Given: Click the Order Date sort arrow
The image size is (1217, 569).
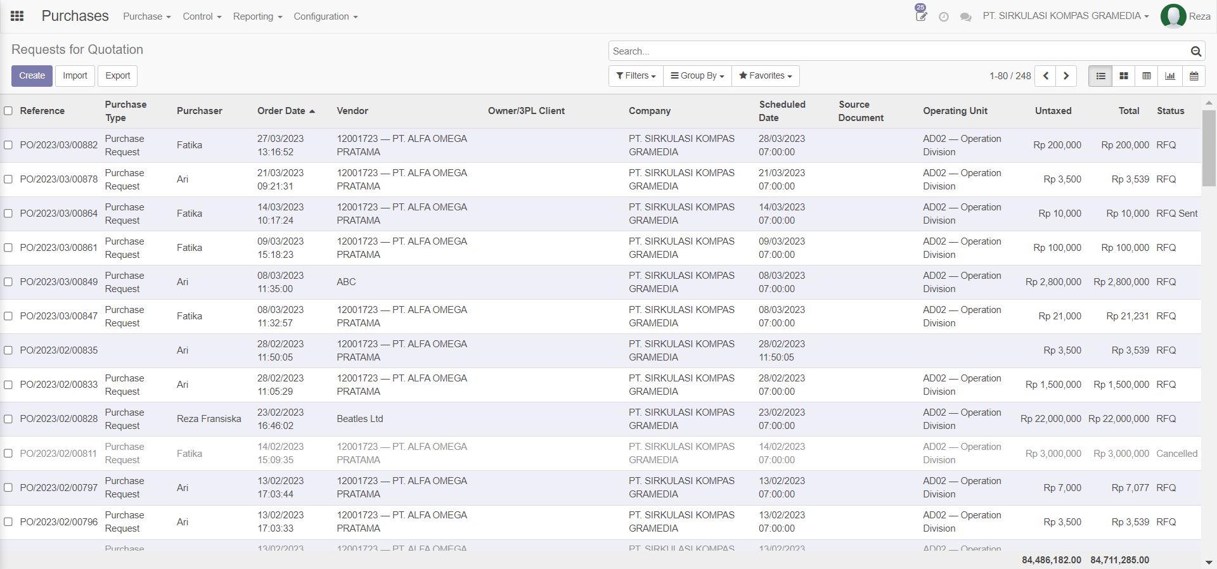Looking at the screenshot, I should pos(312,112).
